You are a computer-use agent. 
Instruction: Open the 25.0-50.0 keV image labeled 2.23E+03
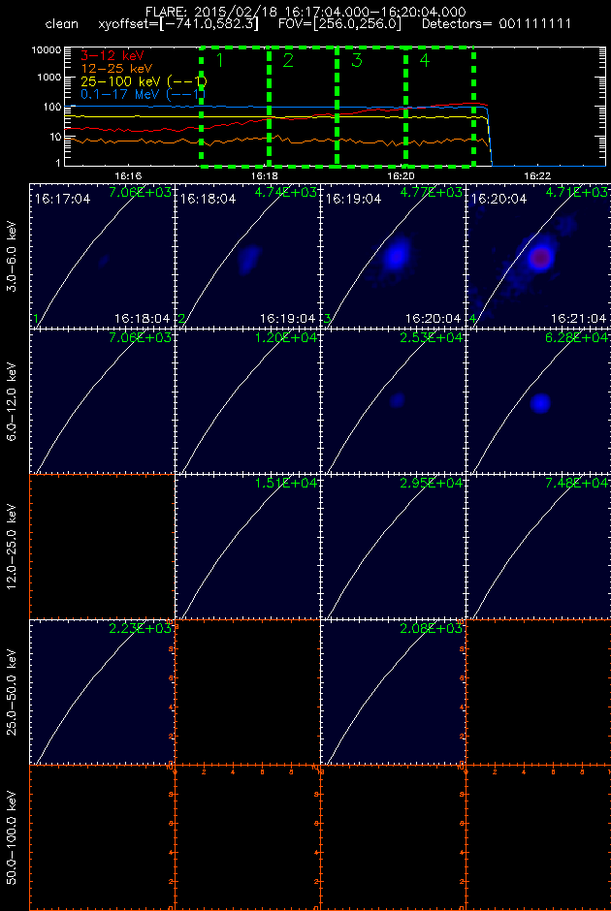102,693
